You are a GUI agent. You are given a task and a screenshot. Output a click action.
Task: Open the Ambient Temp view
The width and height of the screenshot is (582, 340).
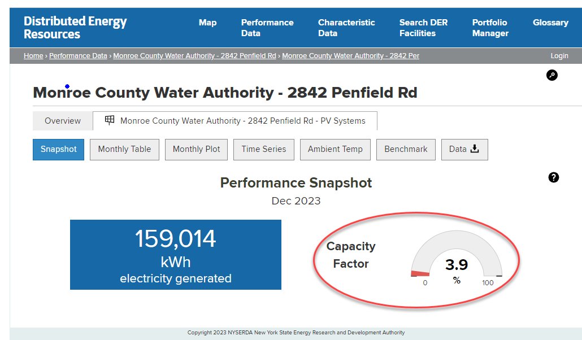pos(335,149)
